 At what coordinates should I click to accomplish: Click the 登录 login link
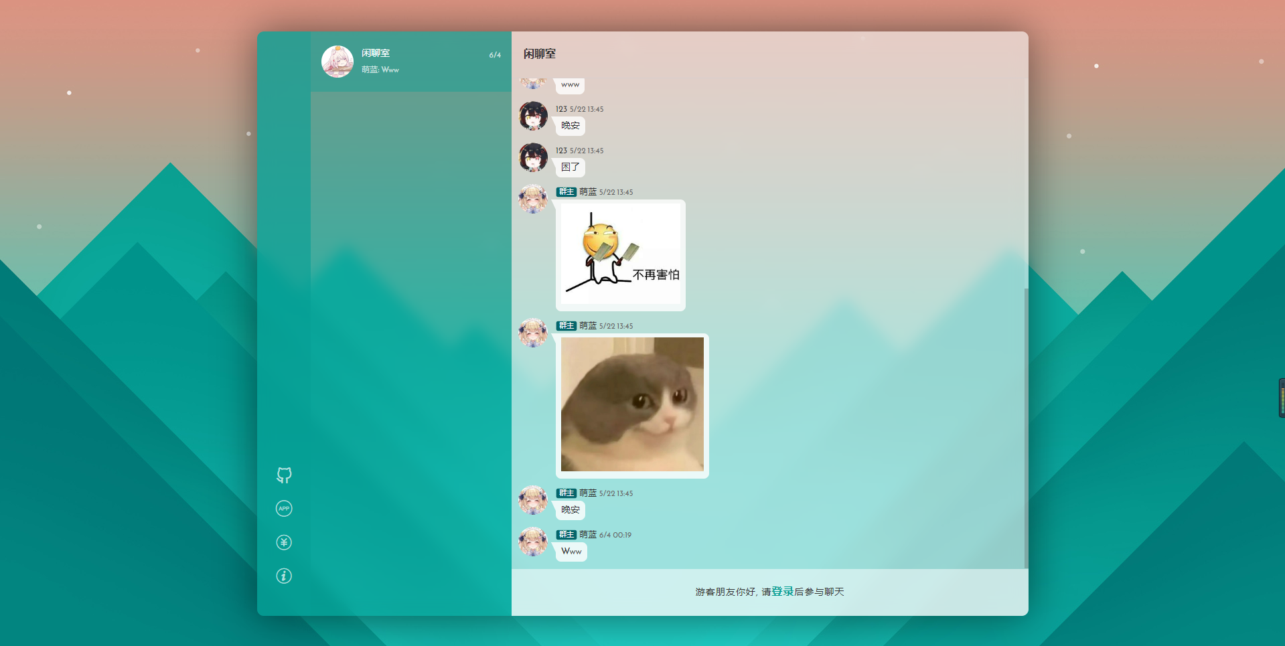click(782, 591)
